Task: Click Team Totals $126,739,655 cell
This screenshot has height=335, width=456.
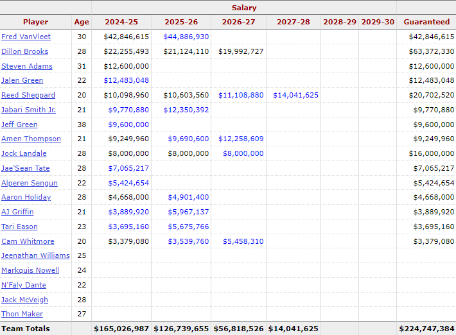Action: click(181, 329)
